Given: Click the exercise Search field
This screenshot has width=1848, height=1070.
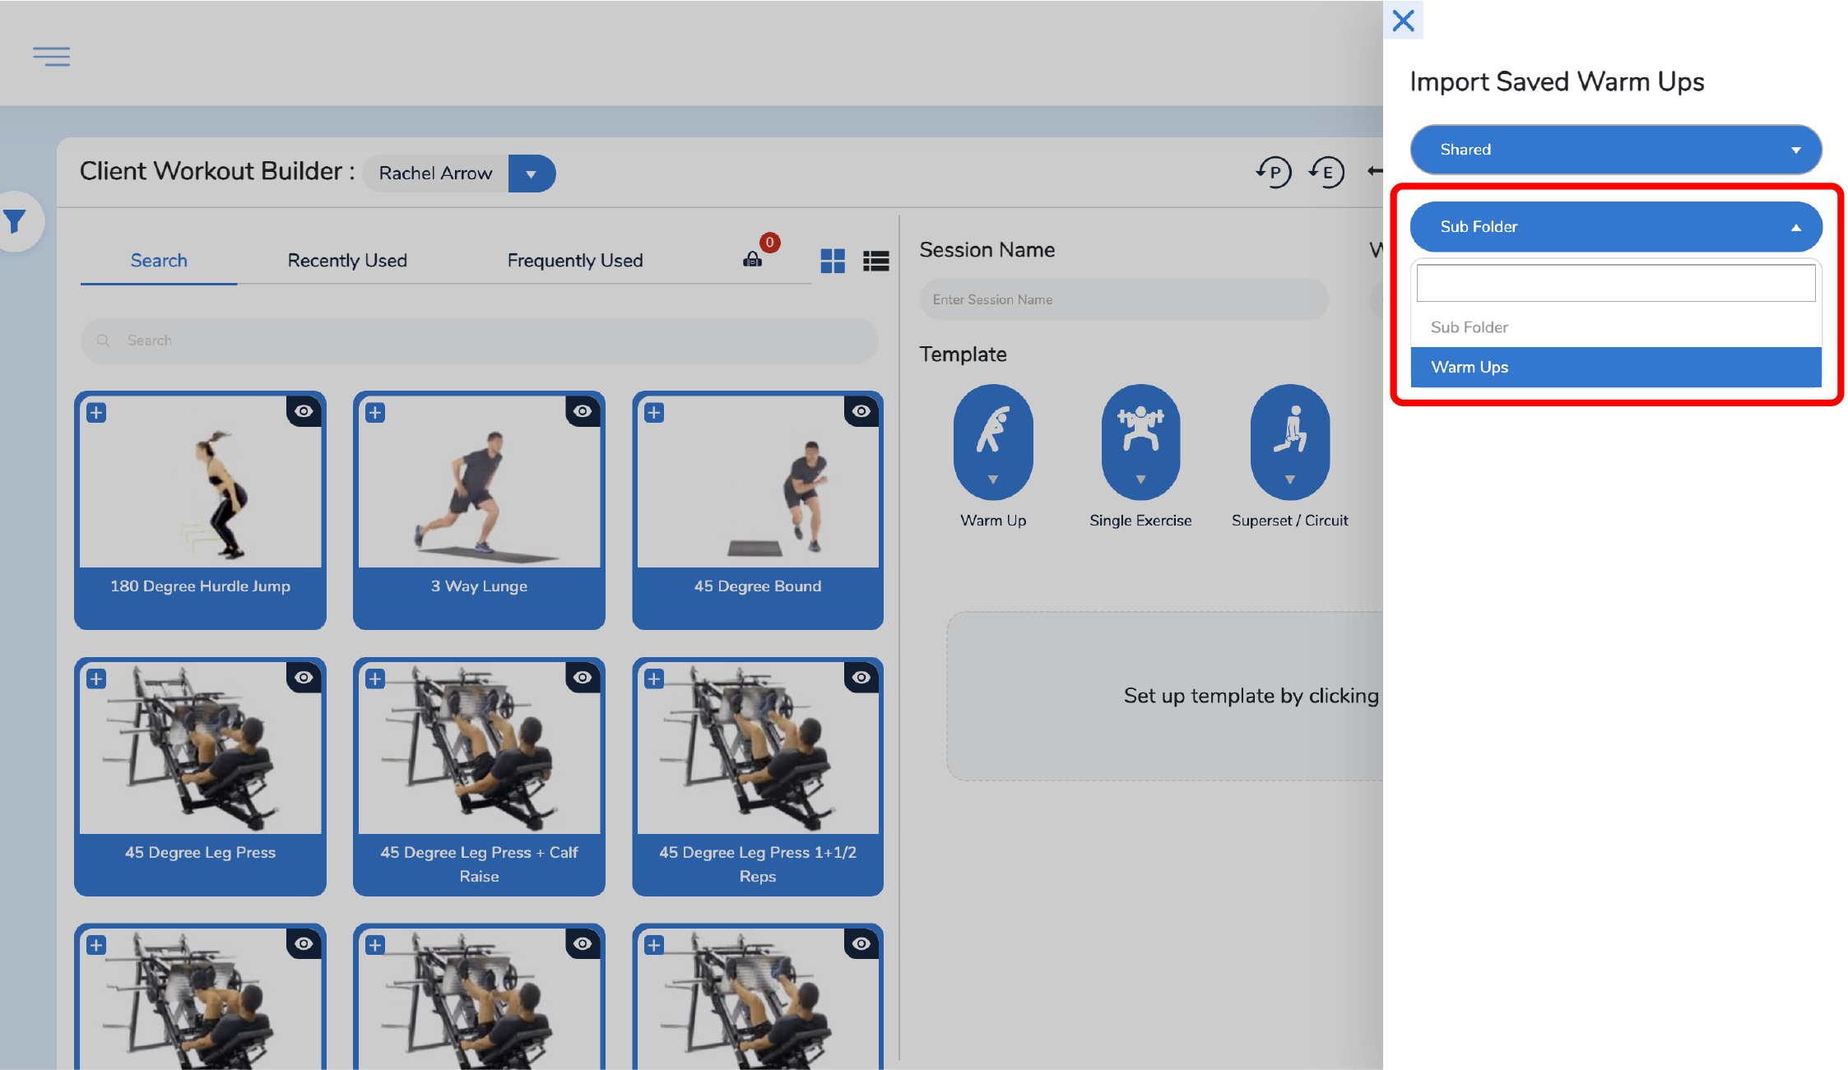Looking at the screenshot, I should pyautogui.click(x=479, y=340).
